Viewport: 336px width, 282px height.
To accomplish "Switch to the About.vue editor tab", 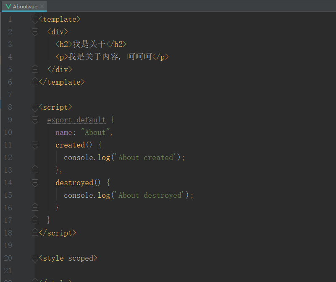I will click(24, 6).
